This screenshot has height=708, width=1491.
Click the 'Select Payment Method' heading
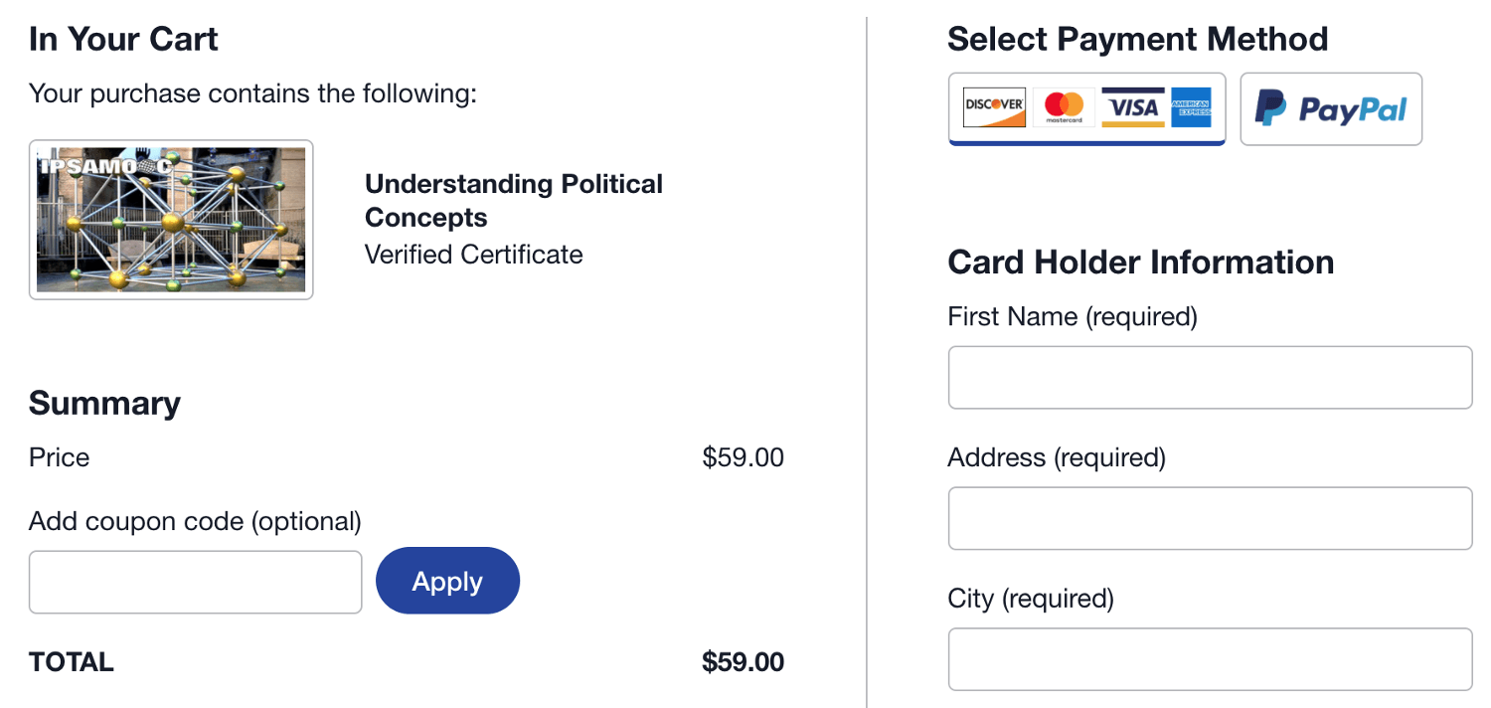click(x=1138, y=40)
